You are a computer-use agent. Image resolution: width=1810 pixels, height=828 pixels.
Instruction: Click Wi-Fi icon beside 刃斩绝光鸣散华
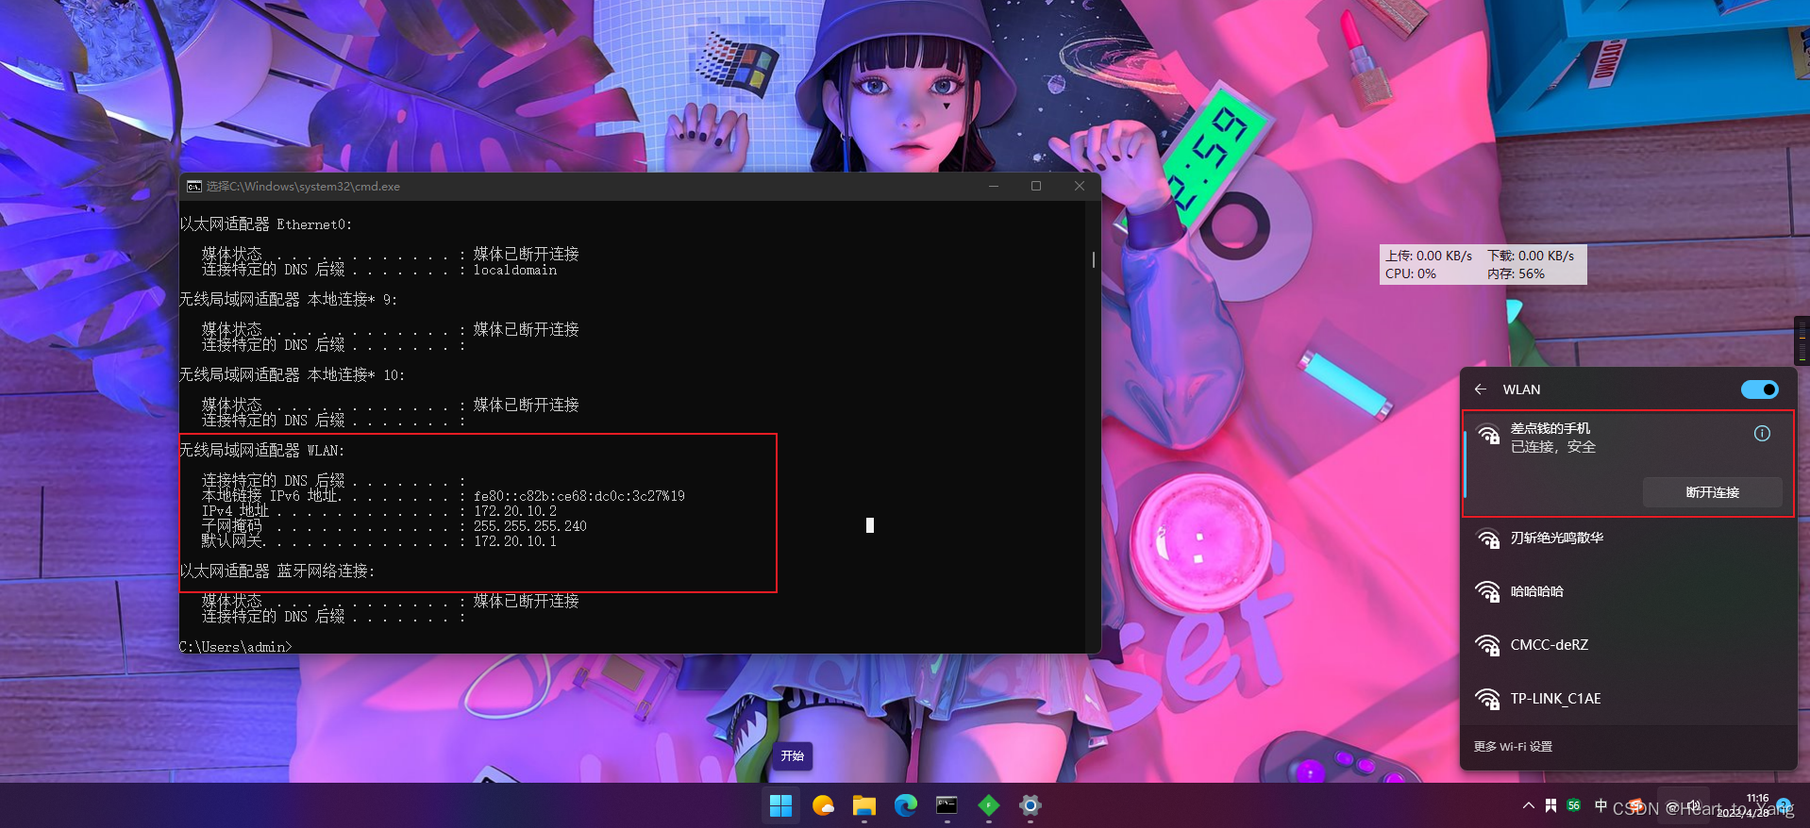coord(1488,538)
